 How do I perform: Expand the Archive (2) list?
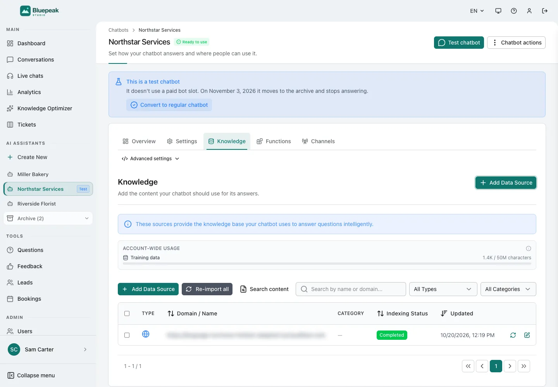coord(48,218)
